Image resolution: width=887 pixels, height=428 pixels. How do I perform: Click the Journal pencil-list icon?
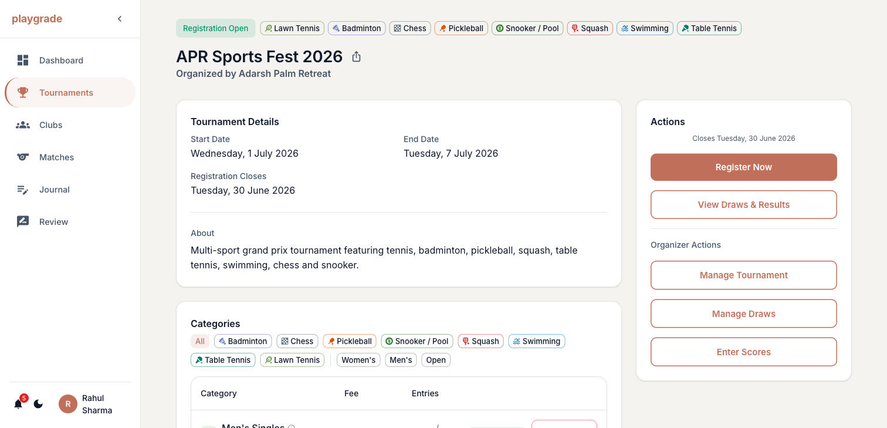pyautogui.click(x=23, y=189)
